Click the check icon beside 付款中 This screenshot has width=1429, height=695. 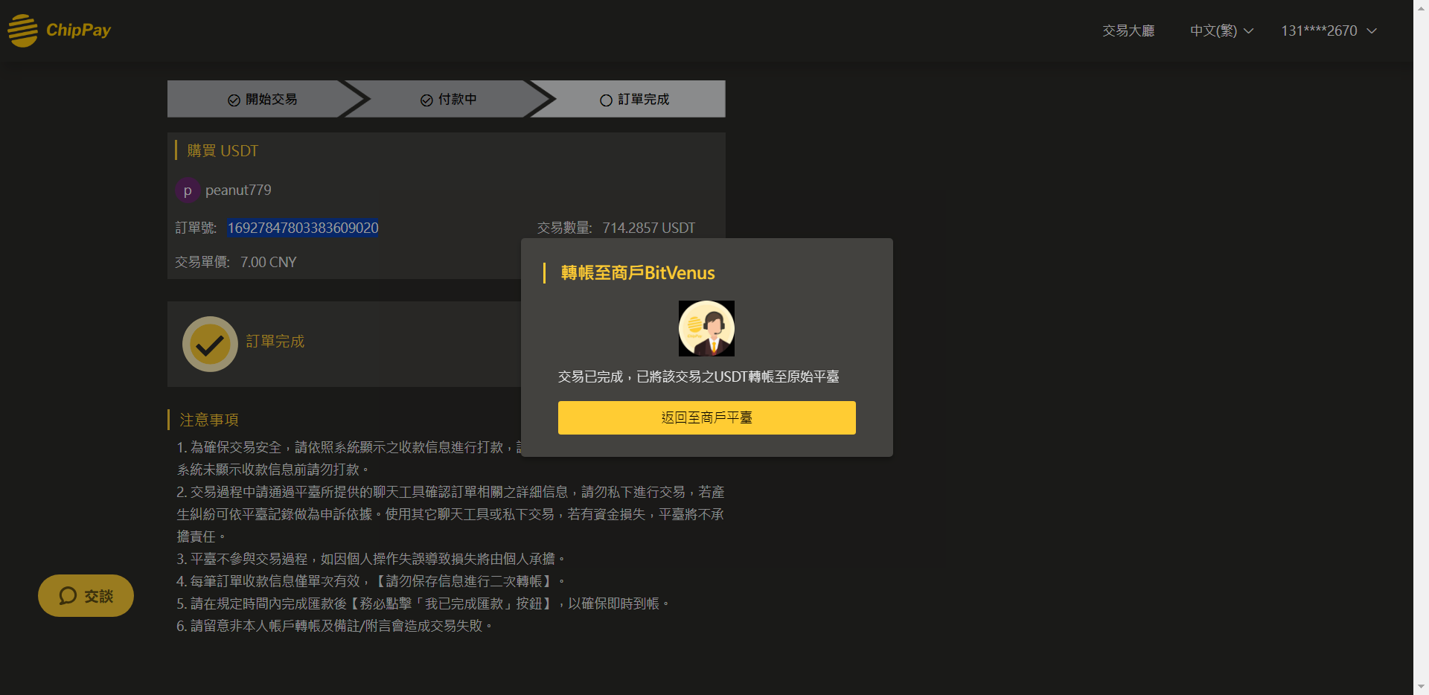point(426,100)
